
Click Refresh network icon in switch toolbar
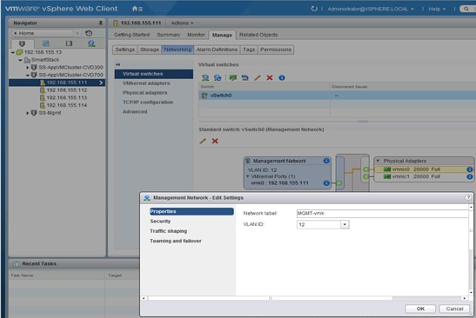(x=218, y=77)
